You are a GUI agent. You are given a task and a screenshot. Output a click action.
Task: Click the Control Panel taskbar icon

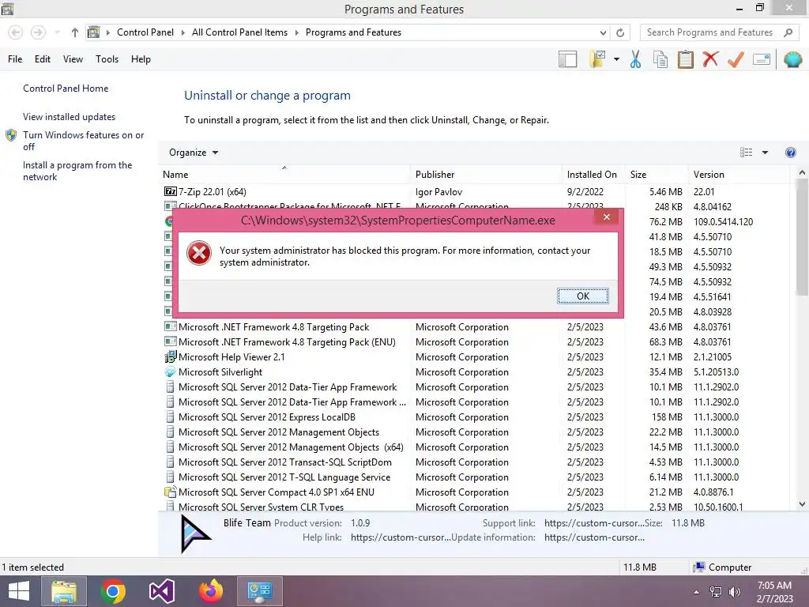coord(259,591)
